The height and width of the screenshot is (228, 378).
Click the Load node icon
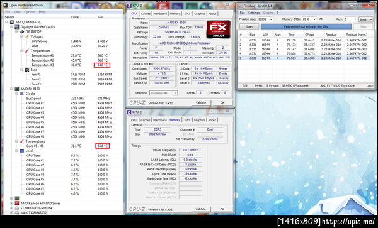coord(22,151)
